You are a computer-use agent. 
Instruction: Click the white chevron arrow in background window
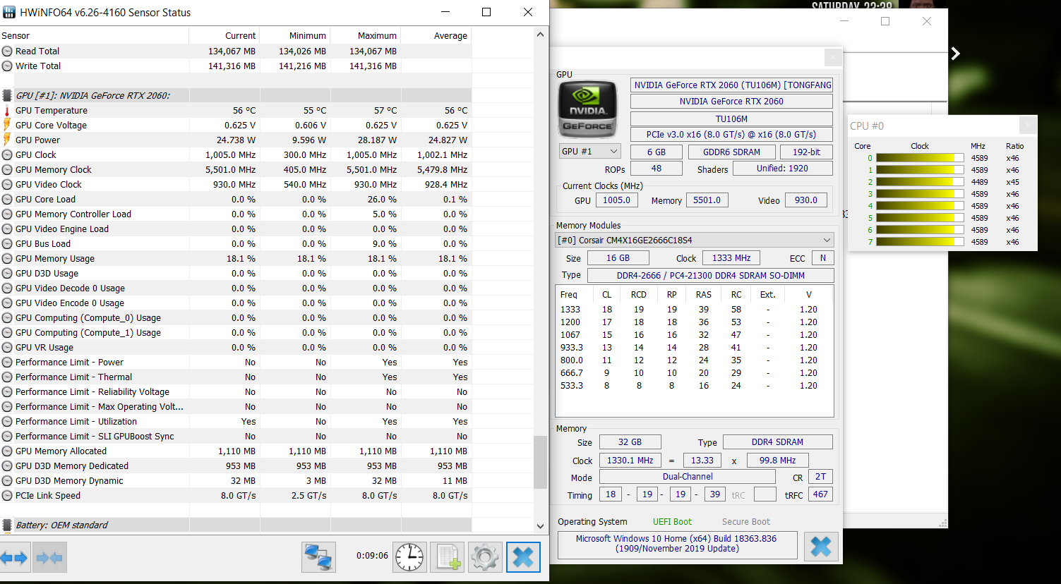(x=955, y=54)
